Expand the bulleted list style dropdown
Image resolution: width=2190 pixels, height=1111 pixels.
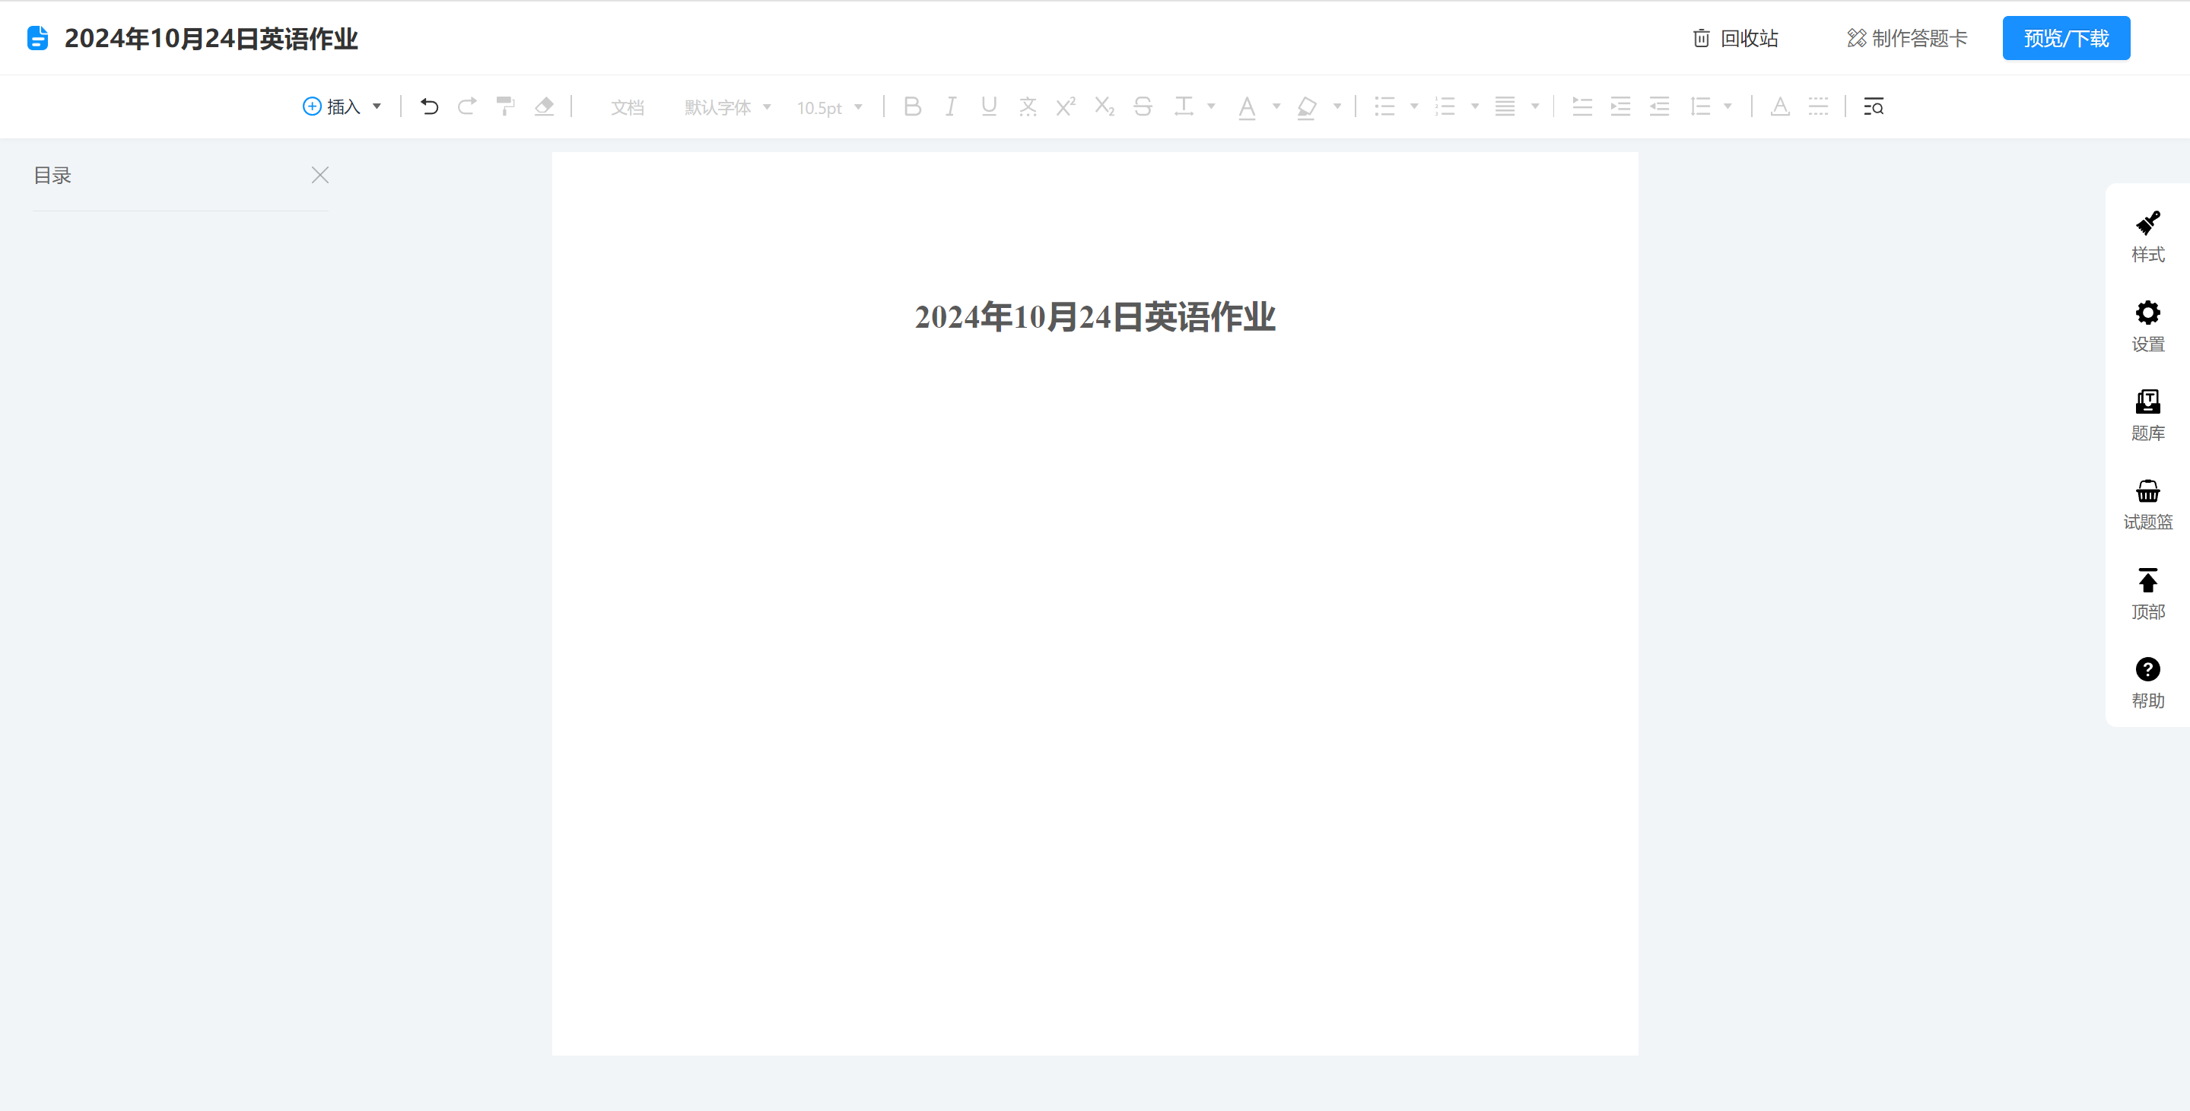coord(1414,106)
